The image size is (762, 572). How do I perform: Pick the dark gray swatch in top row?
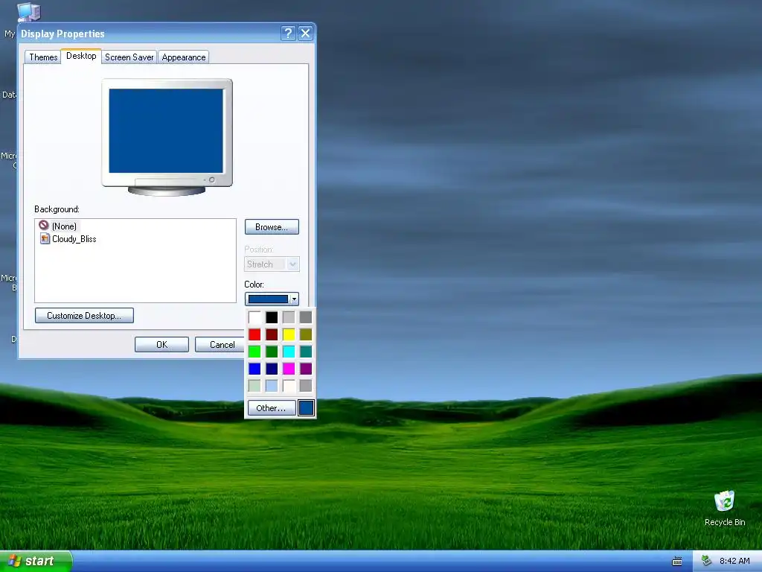point(306,317)
